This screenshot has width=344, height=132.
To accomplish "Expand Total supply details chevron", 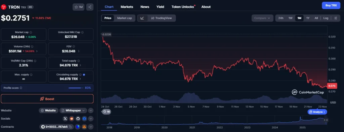I will (80, 65).
